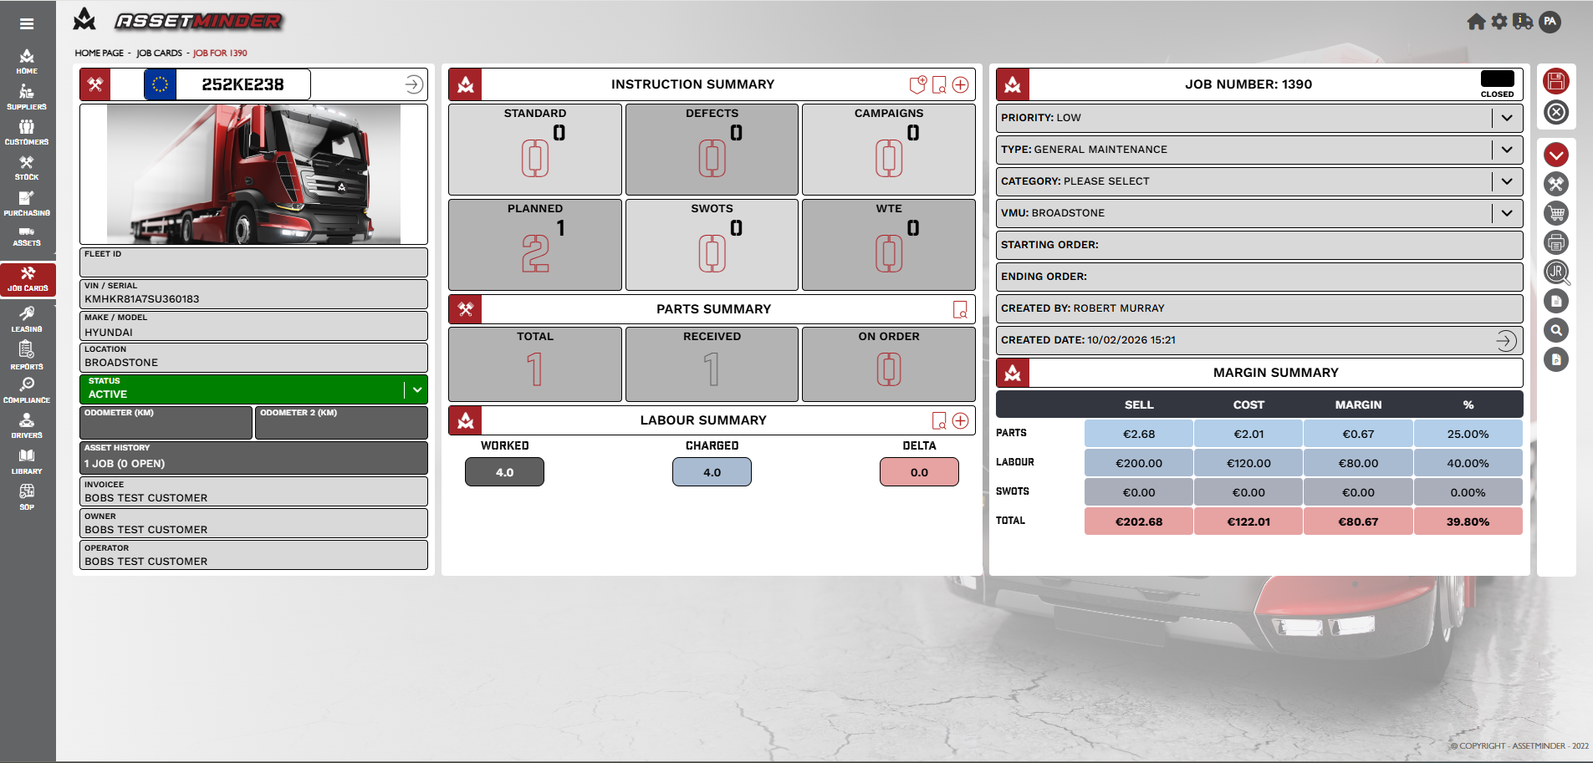Click the truck vehicle image thumbnail

pyautogui.click(x=253, y=174)
